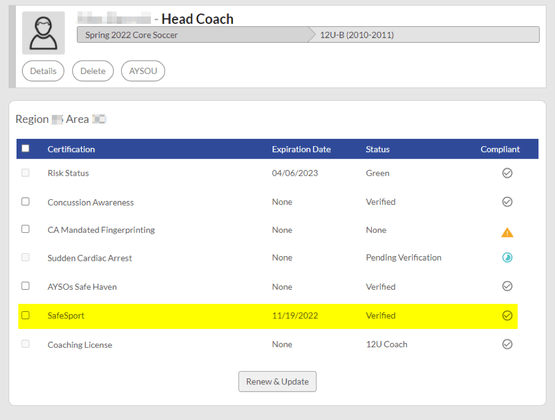The image size is (555, 420).
Task: Toggle the select-all checkbox in table header
Action: pyautogui.click(x=26, y=149)
